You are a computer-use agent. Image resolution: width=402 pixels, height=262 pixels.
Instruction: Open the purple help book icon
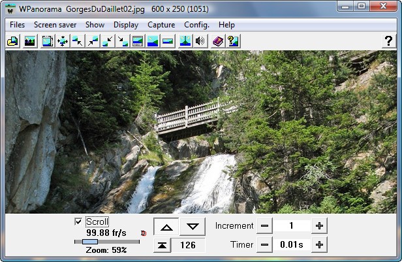click(x=218, y=41)
